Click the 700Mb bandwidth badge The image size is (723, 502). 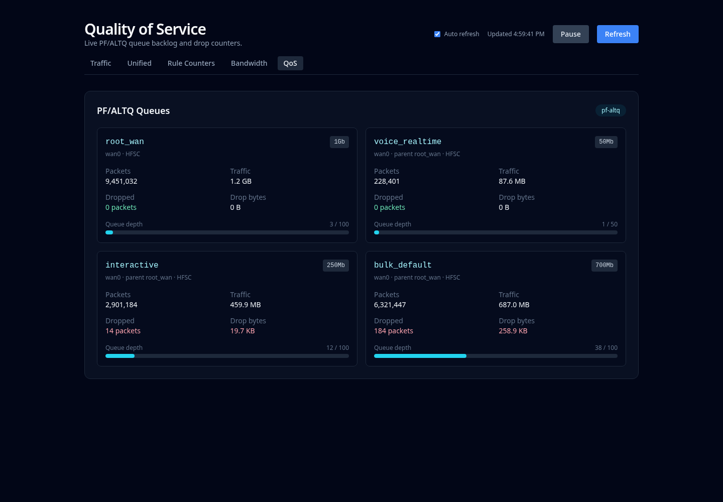pyautogui.click(x=605, y=266)
